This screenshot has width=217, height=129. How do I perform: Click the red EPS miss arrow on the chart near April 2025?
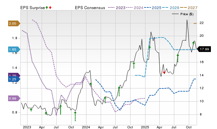pos(164,72)
